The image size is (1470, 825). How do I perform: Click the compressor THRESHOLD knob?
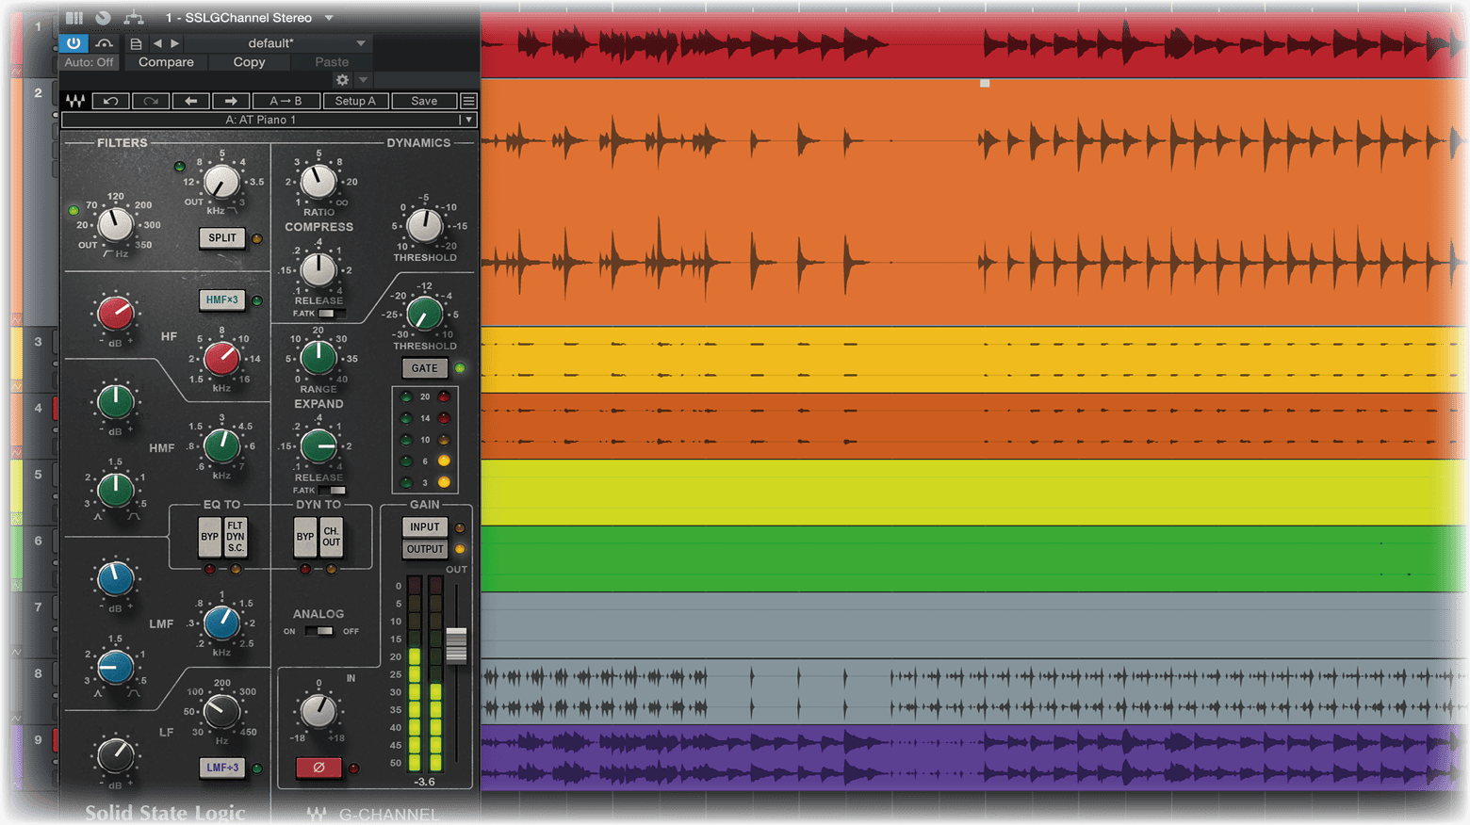[x=424, y=225]
